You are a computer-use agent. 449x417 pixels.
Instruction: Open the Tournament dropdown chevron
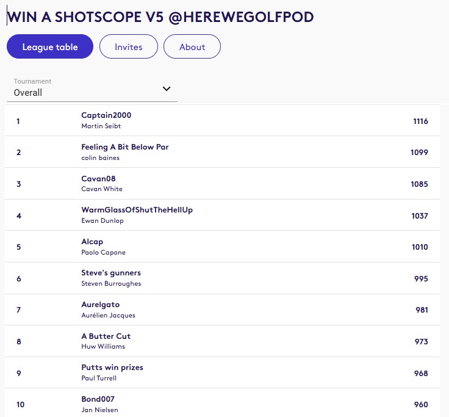click(167, 89)
